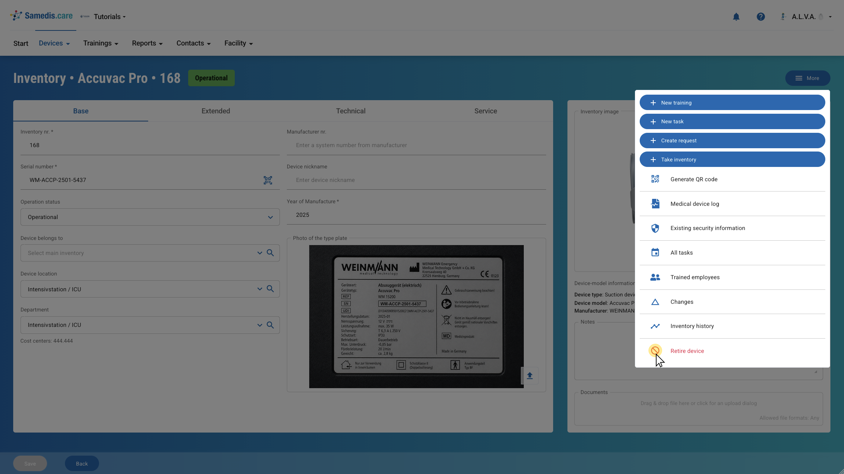
Task: Open the Medical device log icon
Action: tap(655, 204)
